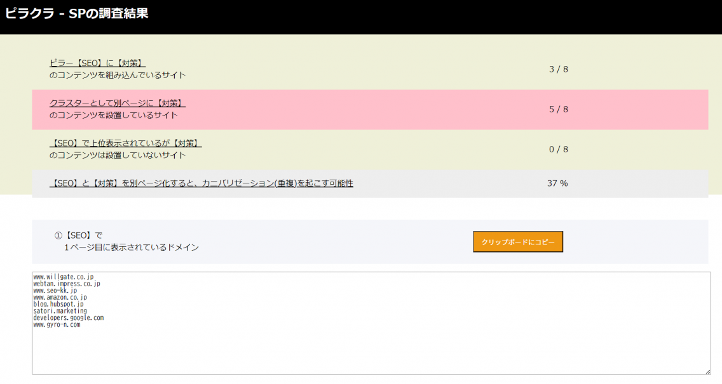Place cursor on www.gyro-n.com line
Viewport: 722px width, 384px height.
pyautogui.click(x=57, y=325)
